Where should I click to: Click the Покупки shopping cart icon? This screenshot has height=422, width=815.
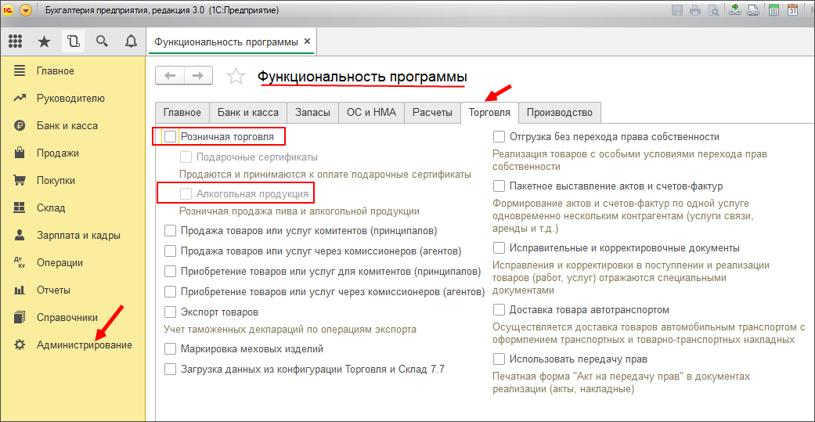click(x=20, y=180)
